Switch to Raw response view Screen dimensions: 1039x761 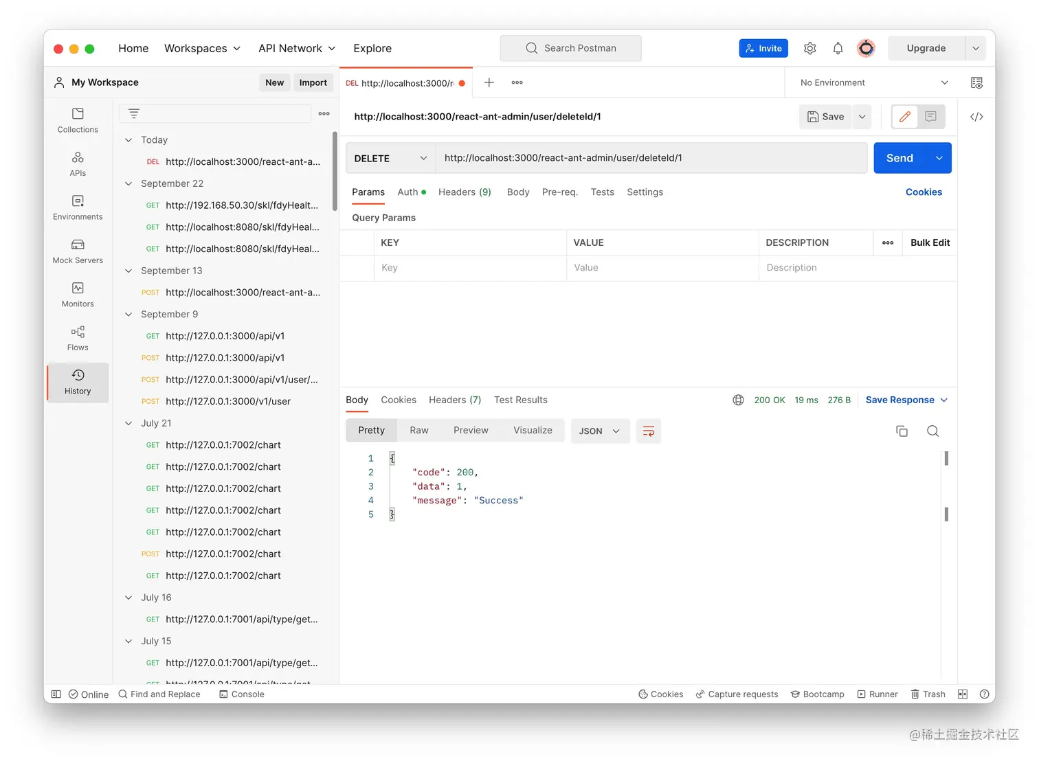click(419, 431)
